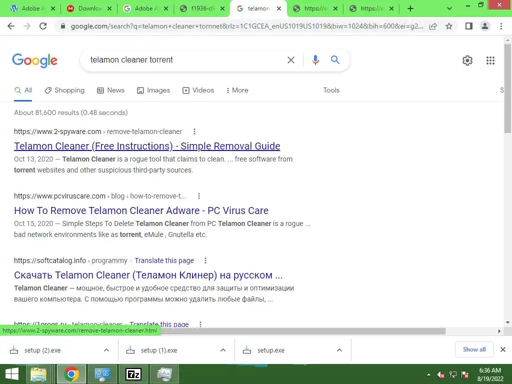Open the Control Panel taskbar icon
This screenshot has width=512, height=384.
coord(102,374)
